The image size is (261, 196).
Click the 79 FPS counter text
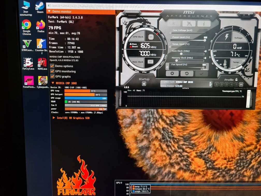[55, 28]
